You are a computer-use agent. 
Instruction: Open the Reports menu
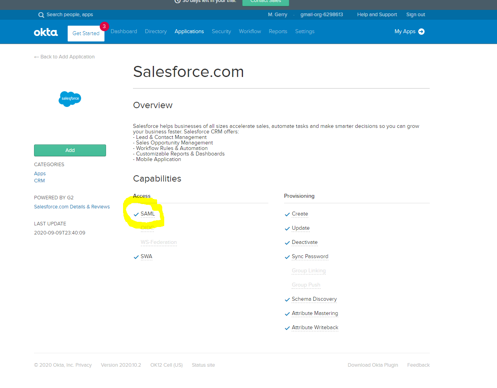tap(278, 31)
